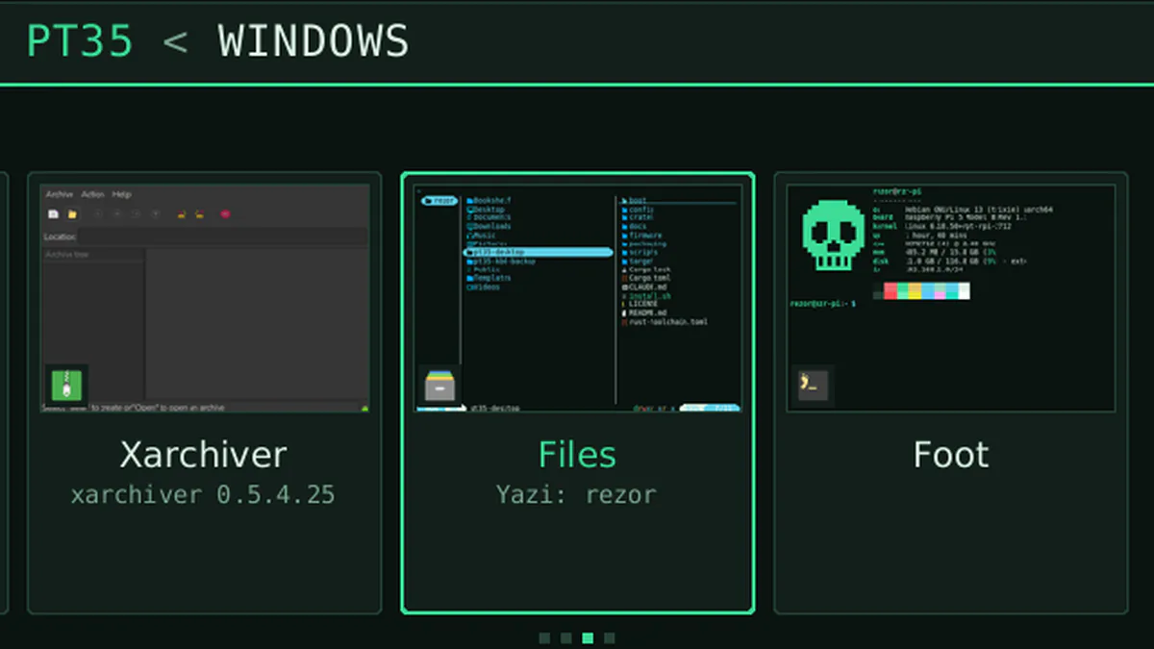
Task: Jump to the second page indicator dot
Action: point(566,637)
